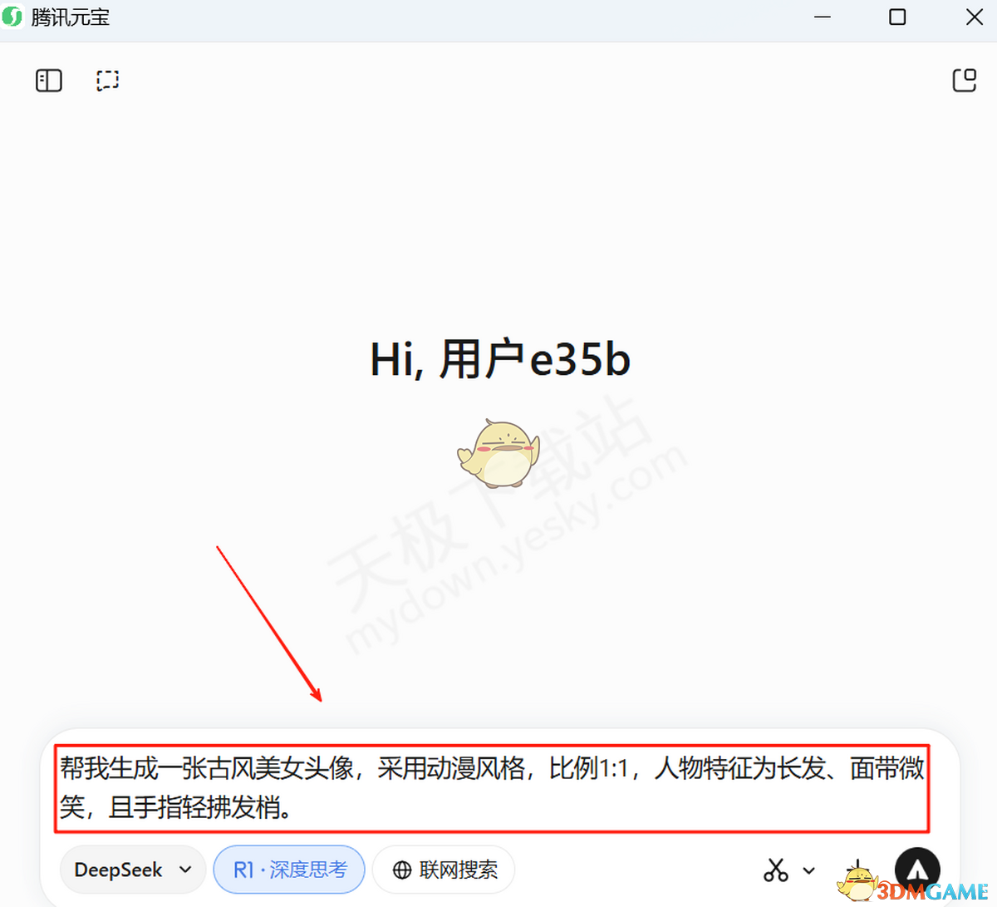Click the greeting heading Hi, 用户e35b
Image resolution: width=997 pixels, height=907 pixels.
499,357
